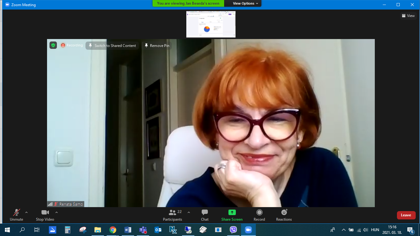
Task: Expand the arrow next to Participants
Action: pyautogui.click(x=189, y=212)
